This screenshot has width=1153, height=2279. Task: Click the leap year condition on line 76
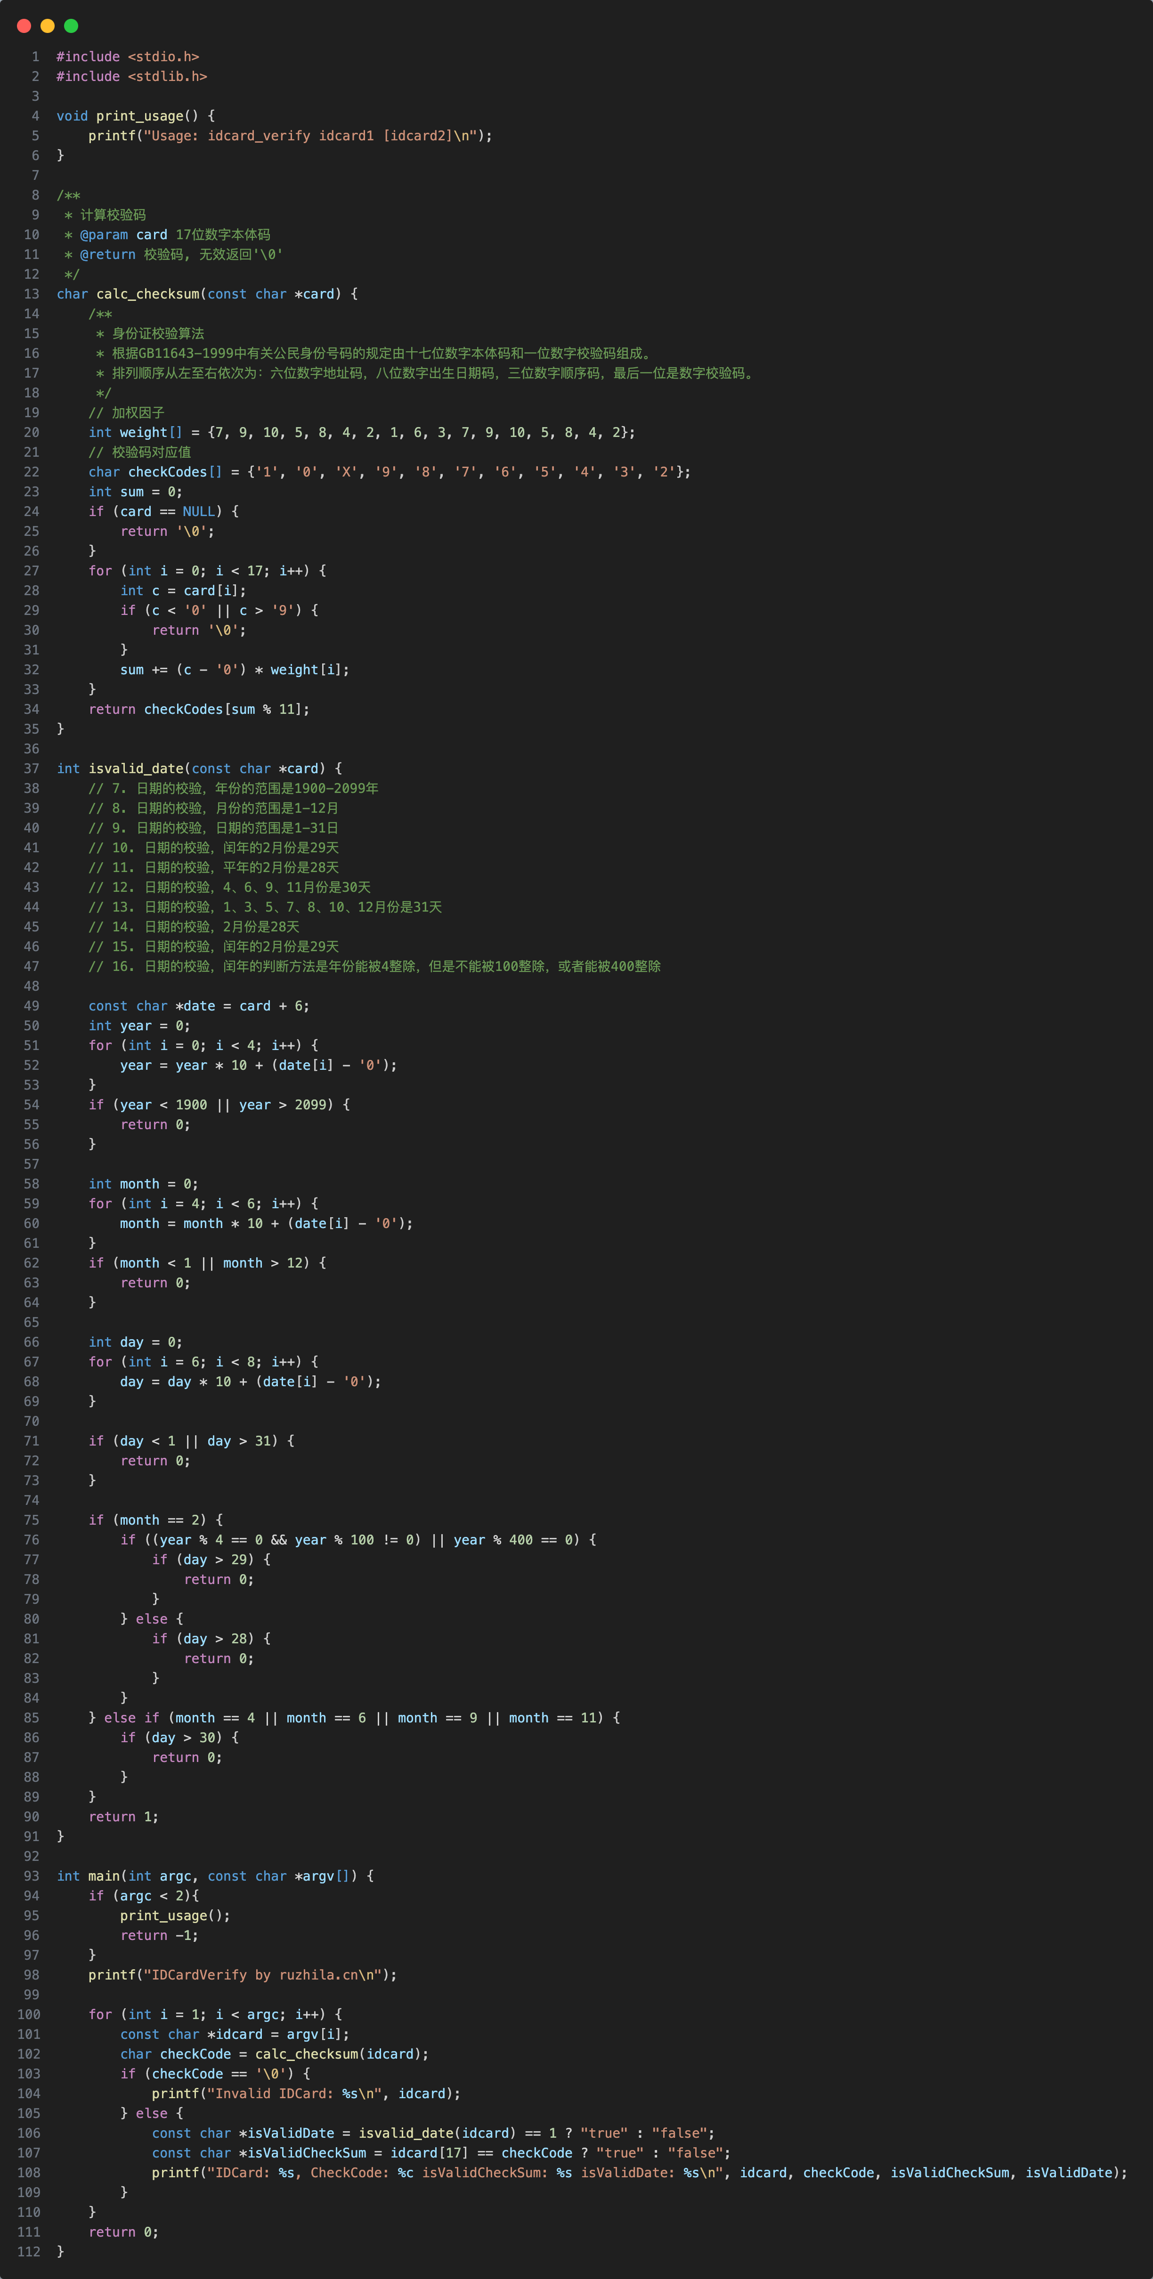pos(358,1539)
